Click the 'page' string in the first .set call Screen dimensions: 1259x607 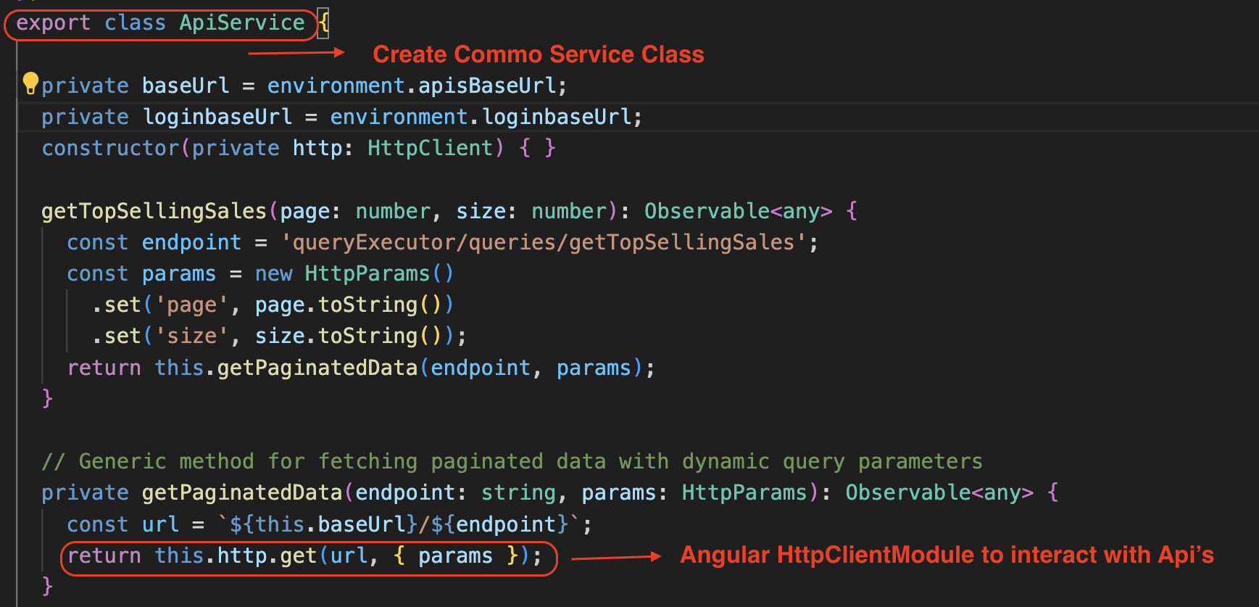coord(191,305)
